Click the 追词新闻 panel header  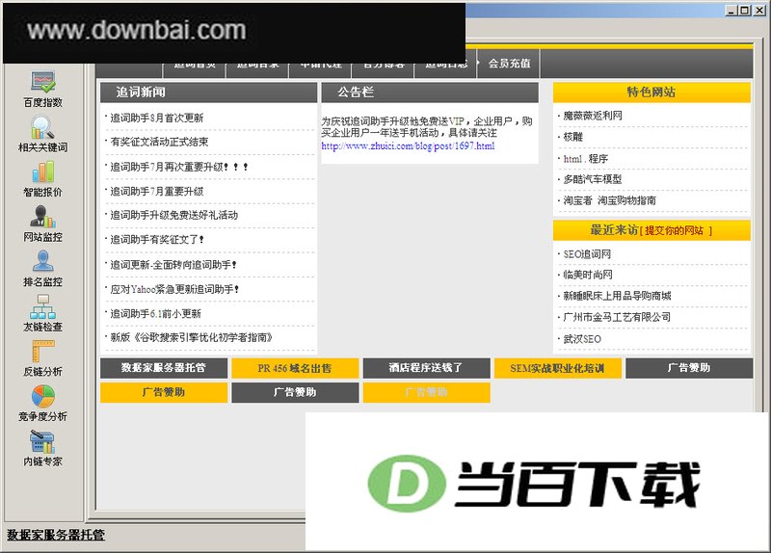208,92
